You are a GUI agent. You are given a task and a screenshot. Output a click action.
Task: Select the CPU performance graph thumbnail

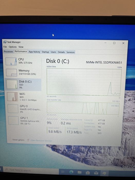11,61
